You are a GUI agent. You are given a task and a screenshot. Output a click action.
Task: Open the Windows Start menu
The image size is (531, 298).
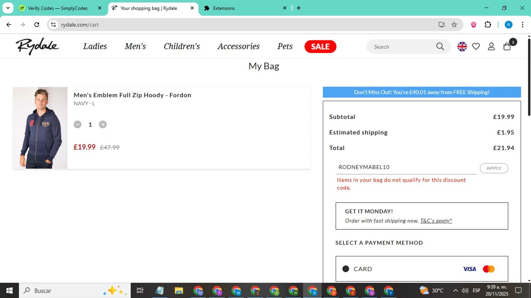tap(9, 291)
